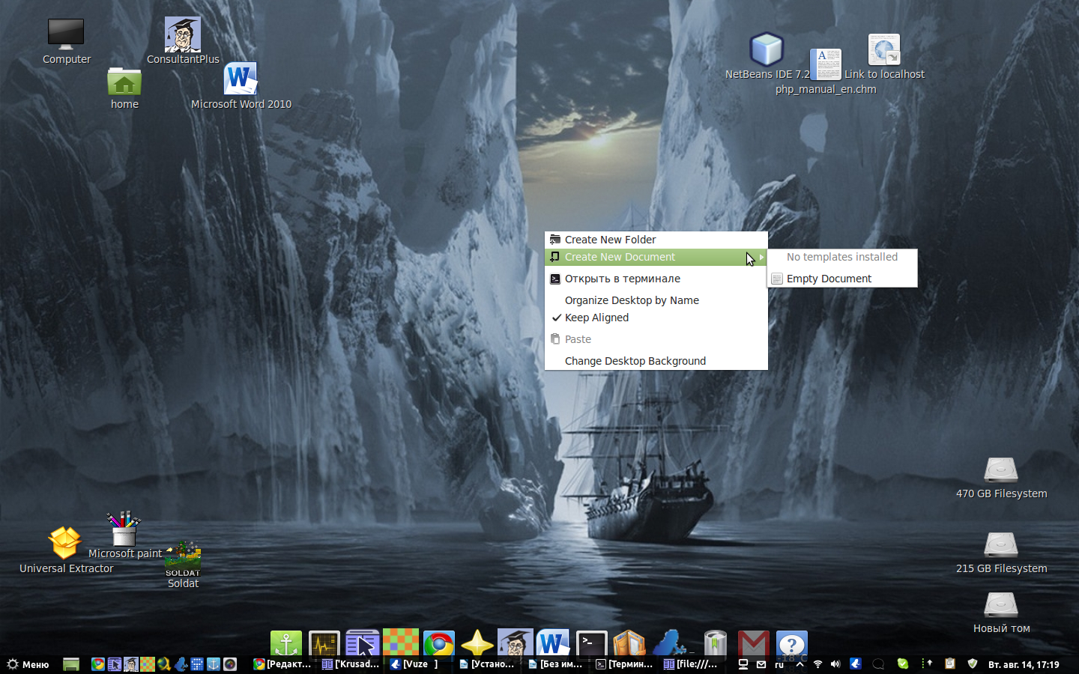1079x674 pixels.
Task: Choose Empty Document from the submenu
Action: coord(829,279)
